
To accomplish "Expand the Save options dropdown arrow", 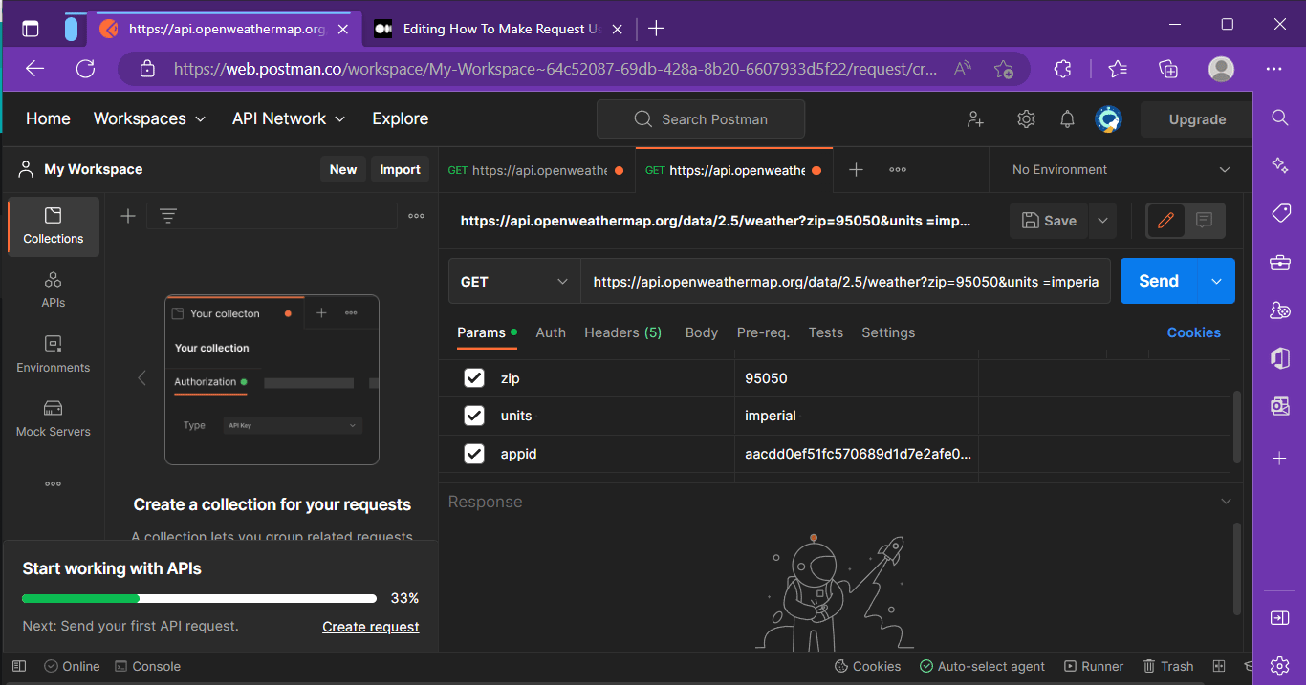I will point(1102,221).
